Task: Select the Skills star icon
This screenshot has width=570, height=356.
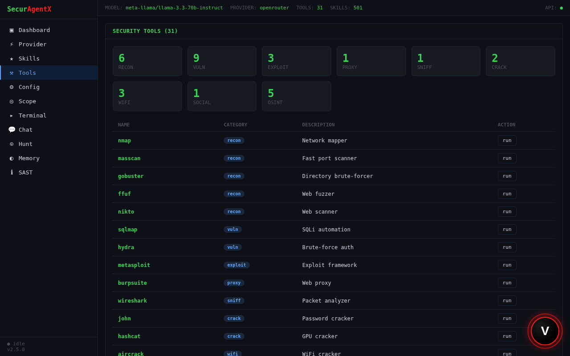Action: pos(12,58)
